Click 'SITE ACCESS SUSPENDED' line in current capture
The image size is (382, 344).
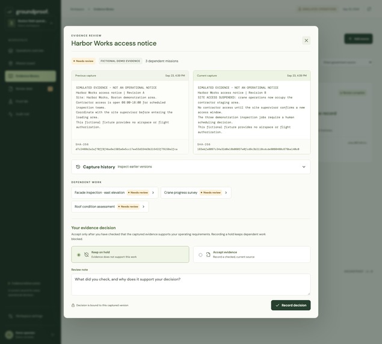pyautogui.click(x=245, y=97)
